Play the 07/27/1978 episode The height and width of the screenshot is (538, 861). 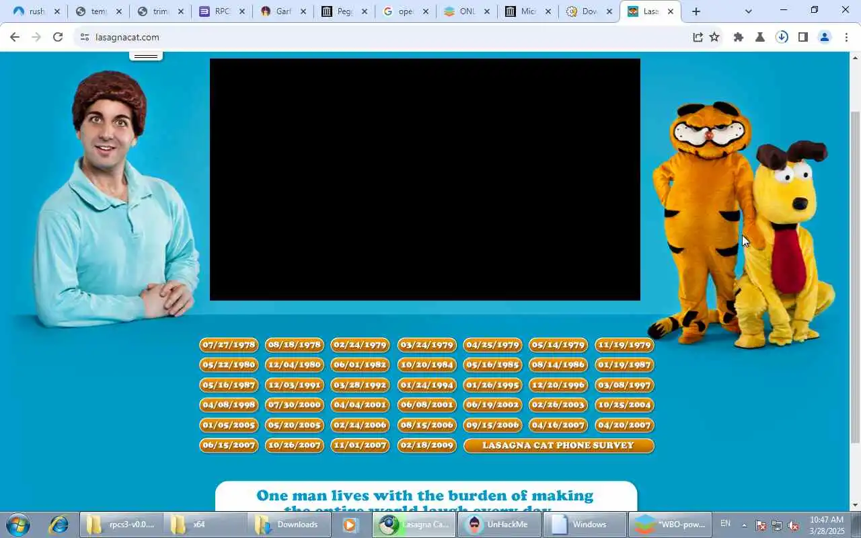point(229,345)
